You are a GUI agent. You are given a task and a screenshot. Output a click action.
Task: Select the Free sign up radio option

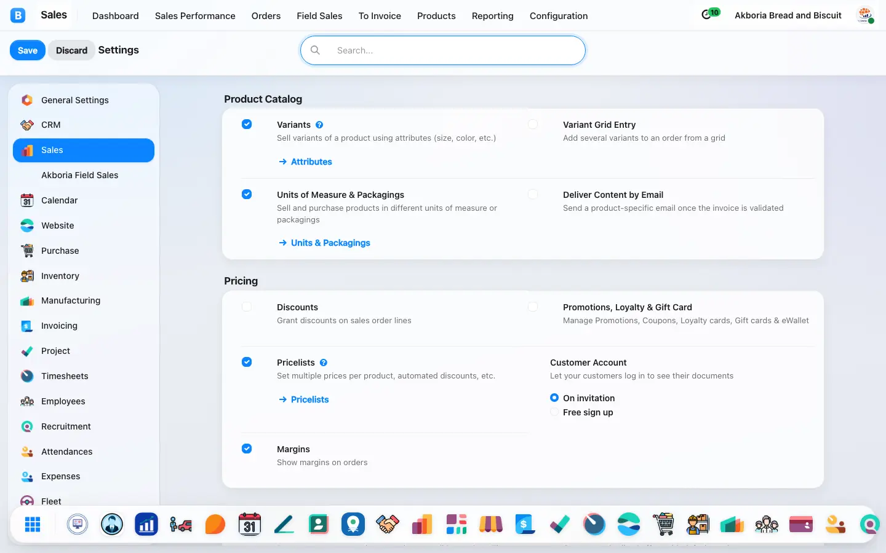[554, 412]
